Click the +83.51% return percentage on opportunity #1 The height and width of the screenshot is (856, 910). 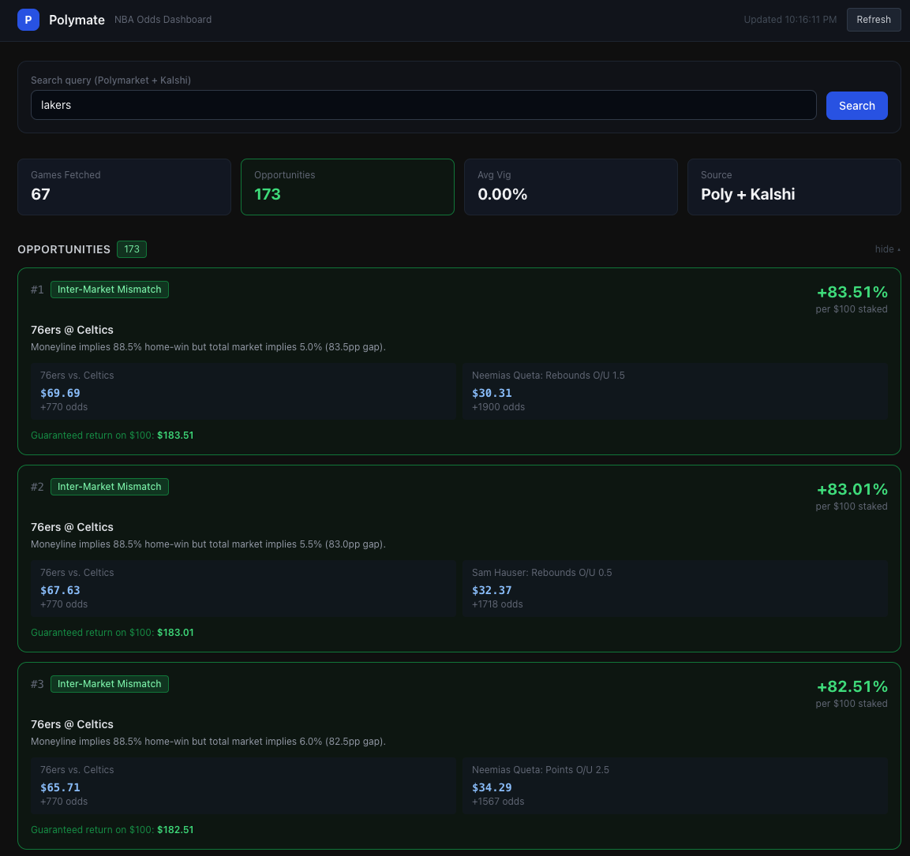click(x=852, y=292)
